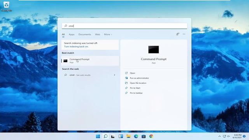Open Task View on the taskbar

point(113,136)
